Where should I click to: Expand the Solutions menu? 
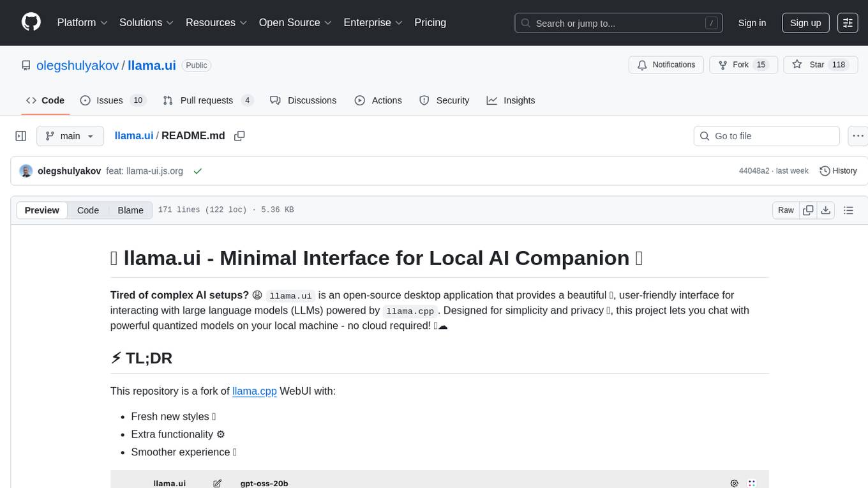147,22
